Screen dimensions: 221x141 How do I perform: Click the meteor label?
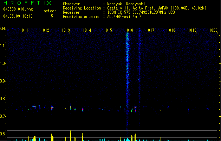pyautogui.click(x=50, y=11)
